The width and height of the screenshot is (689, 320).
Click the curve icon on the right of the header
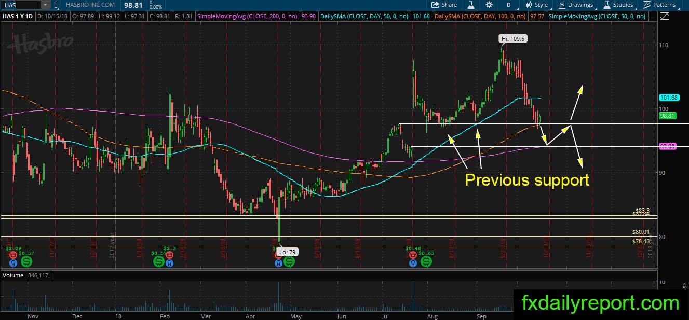pyautogui.click(x=666, y=17)
